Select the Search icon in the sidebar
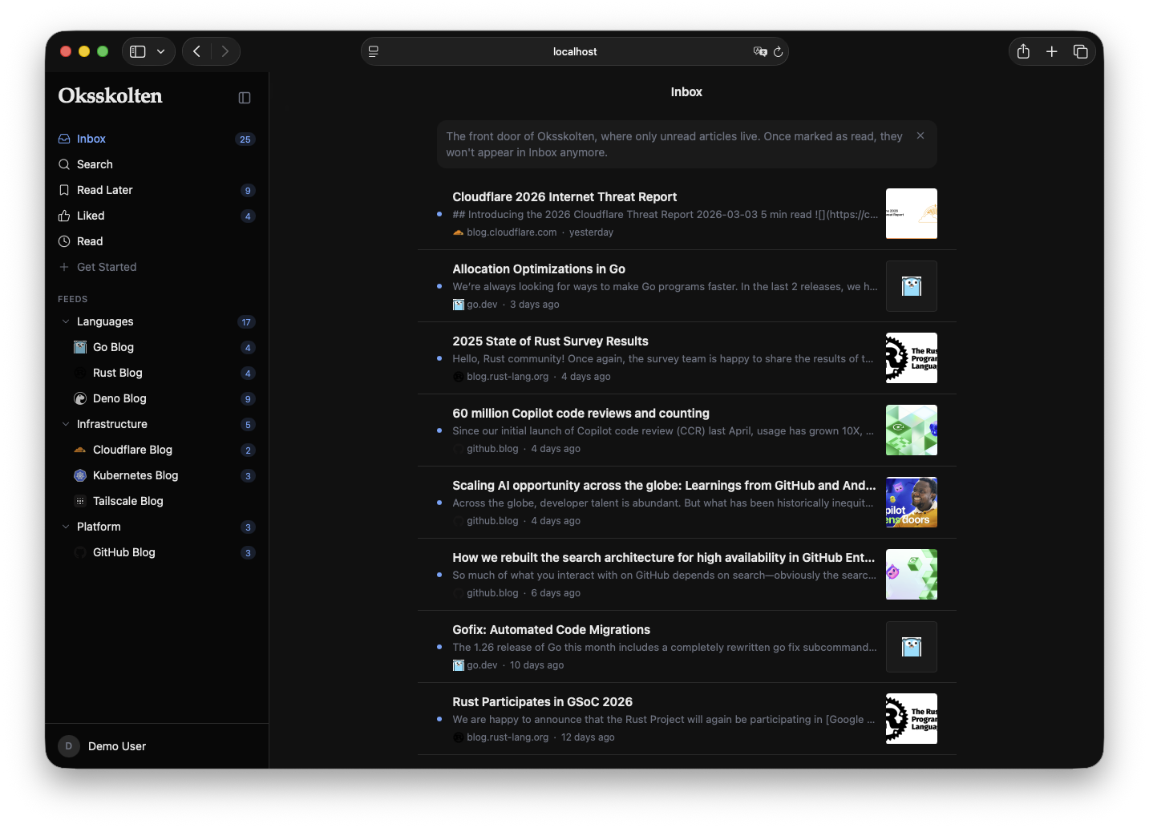This screenshot has width=1149, height=828. point(64,164)
